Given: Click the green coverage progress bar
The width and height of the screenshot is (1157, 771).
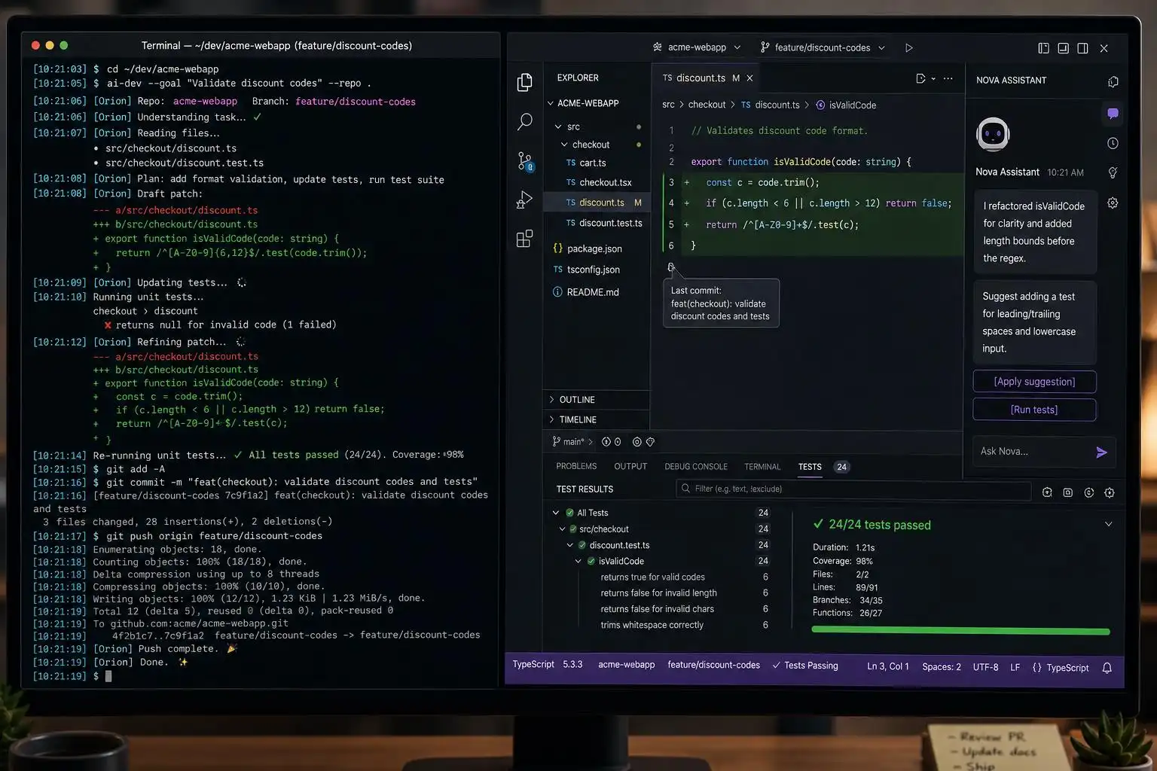Looking at the screenshot, I should [x=960, y=631].
